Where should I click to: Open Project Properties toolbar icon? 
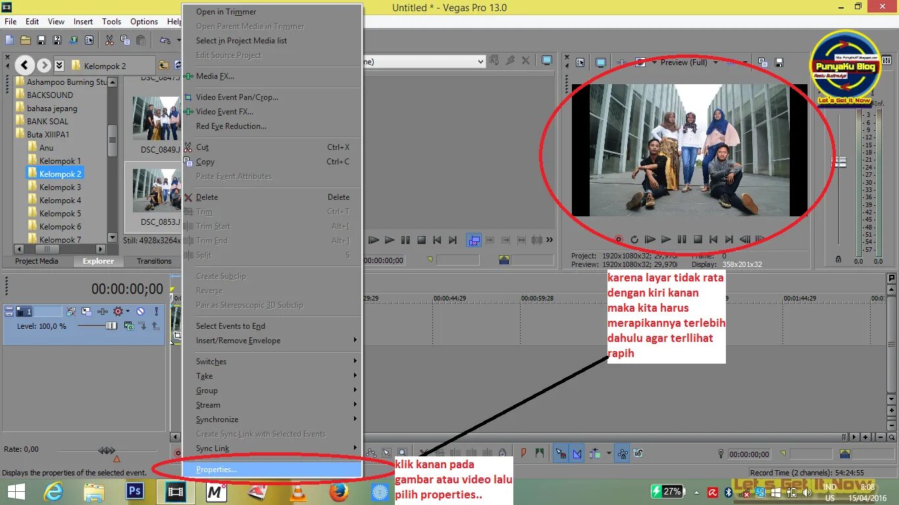(x=89, y=41)
